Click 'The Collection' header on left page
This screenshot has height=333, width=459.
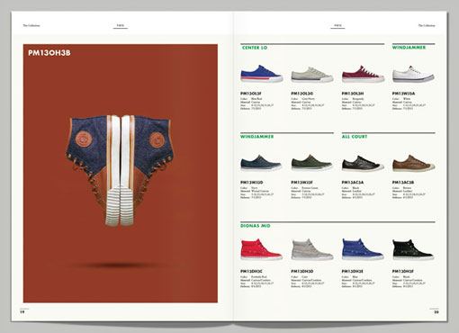(x=31, y=25)
